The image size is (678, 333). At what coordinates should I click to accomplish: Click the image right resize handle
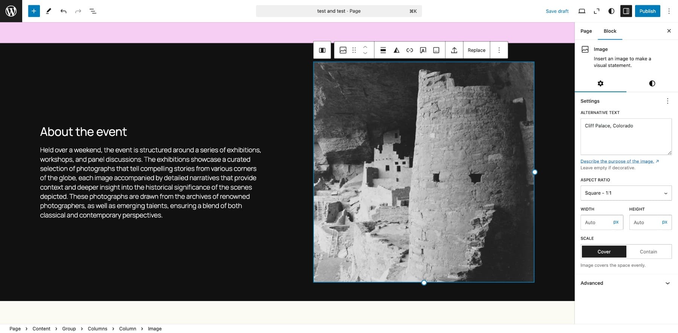pos(534,172)
